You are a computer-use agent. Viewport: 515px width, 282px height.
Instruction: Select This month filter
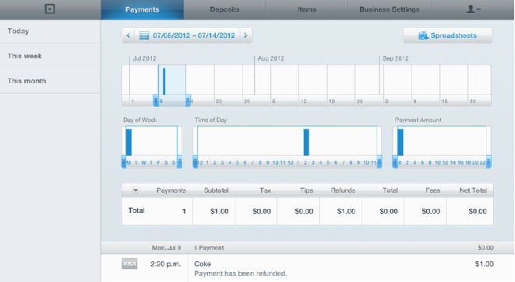pyautogui.click(x=50, y=81)
